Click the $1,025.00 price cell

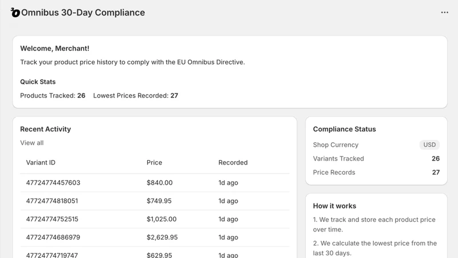(x=161, y=219)
